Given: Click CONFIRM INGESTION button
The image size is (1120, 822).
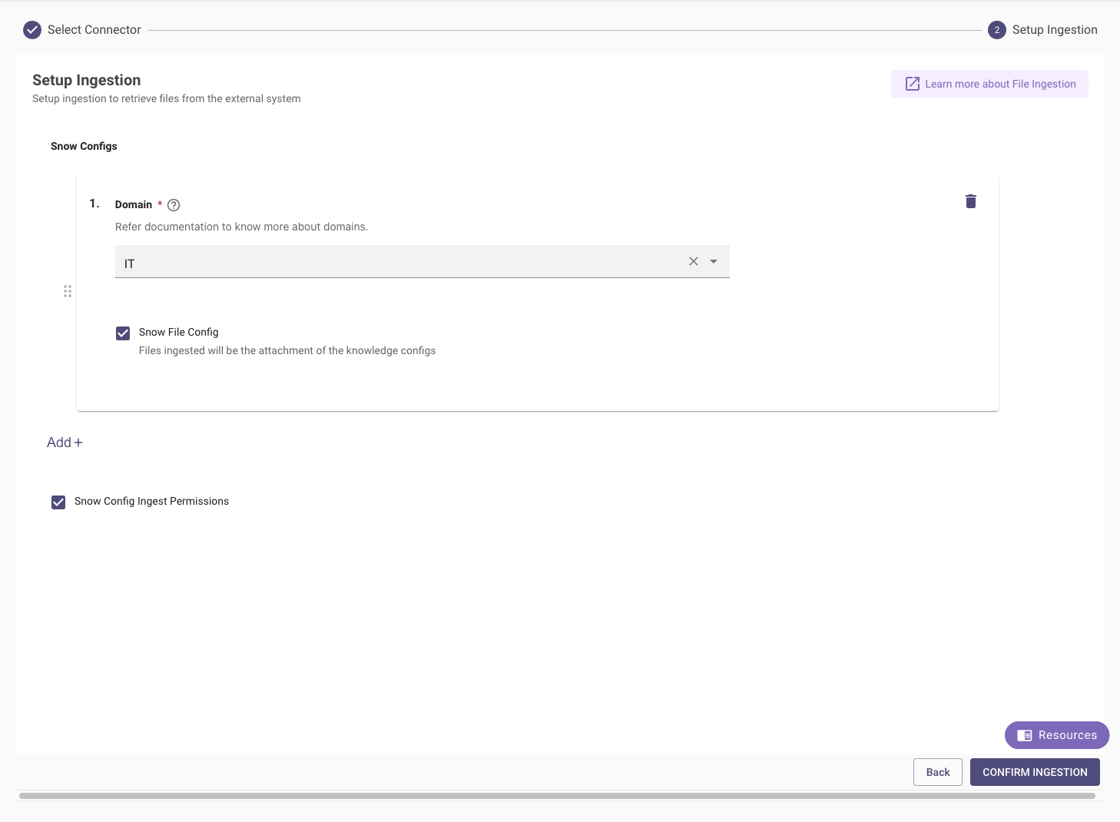Looking at the screenshot, I should click(x=1035, y=772).
